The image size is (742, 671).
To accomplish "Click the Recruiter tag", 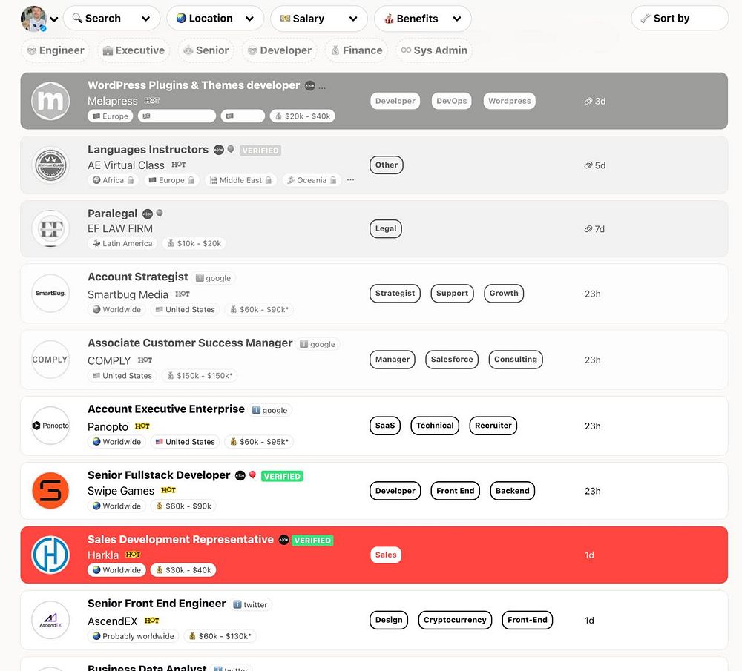I will click(x=493, y=426).
